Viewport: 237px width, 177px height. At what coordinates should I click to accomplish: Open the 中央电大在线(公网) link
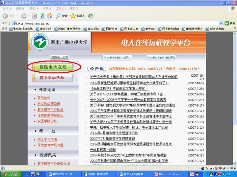[x=117, y=57]
